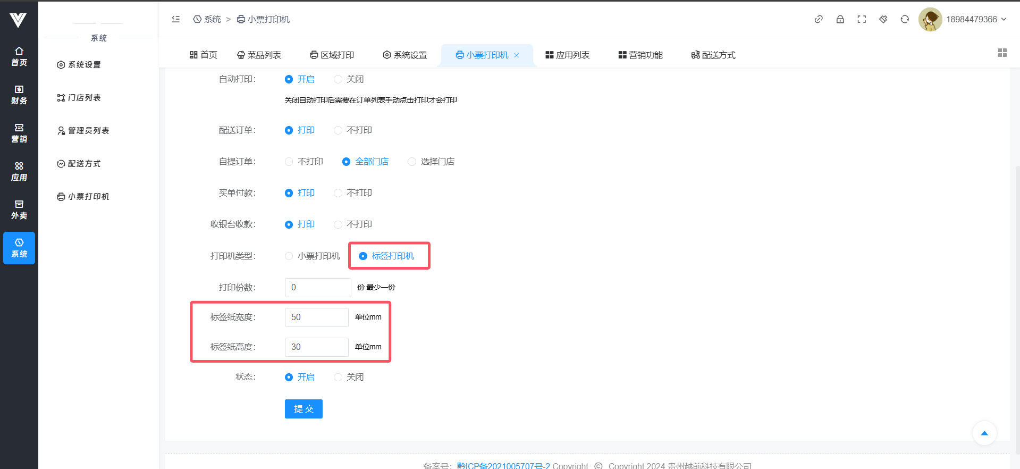Click the grid icon at tab bar right
1020x469 pixels.
tap(1002, 53)
